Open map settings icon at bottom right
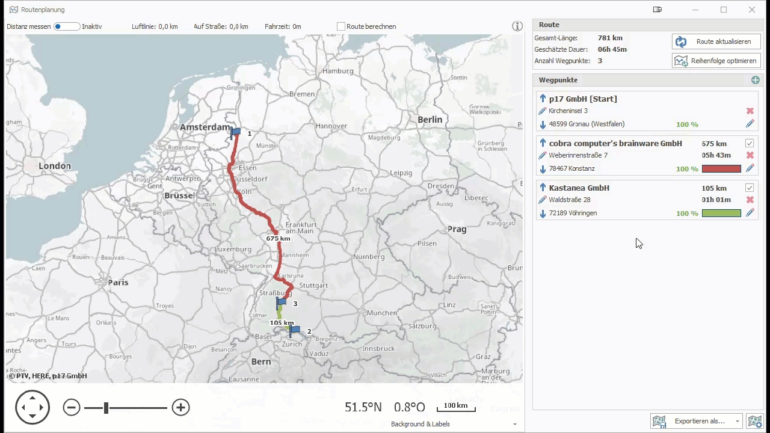This screenshot has width=770, height=433. click(753, 422)
